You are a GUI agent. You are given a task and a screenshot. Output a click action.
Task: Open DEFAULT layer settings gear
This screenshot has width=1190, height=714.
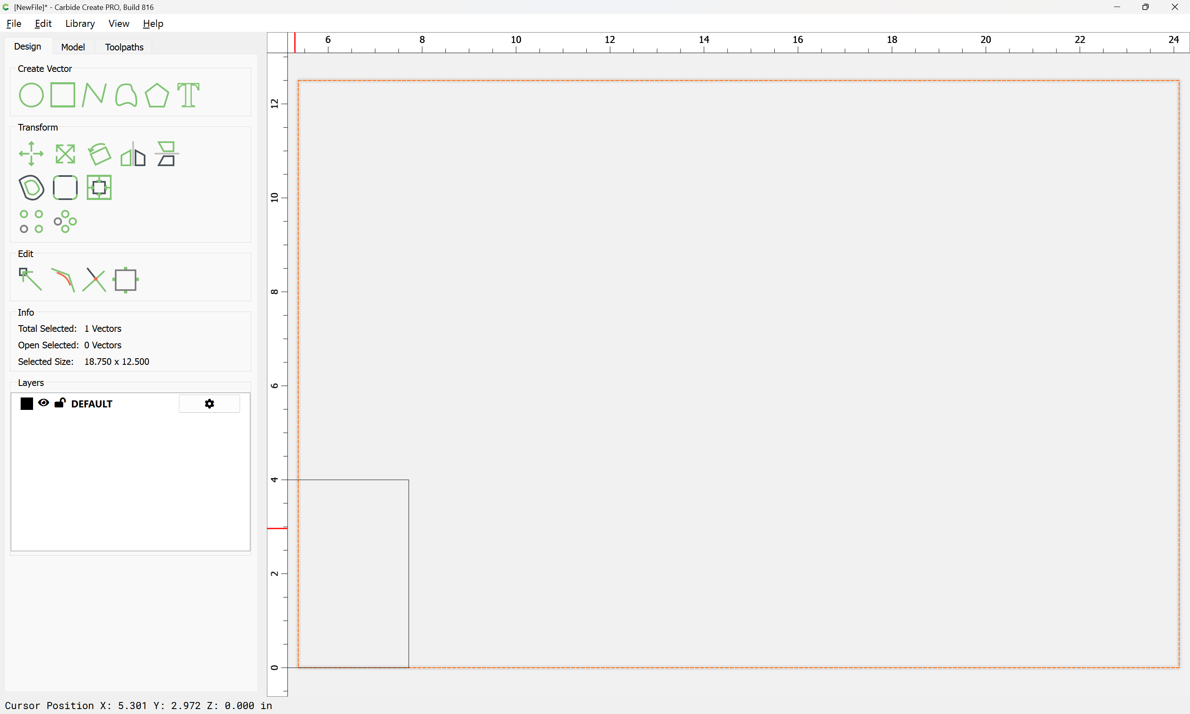coord(209,404)
